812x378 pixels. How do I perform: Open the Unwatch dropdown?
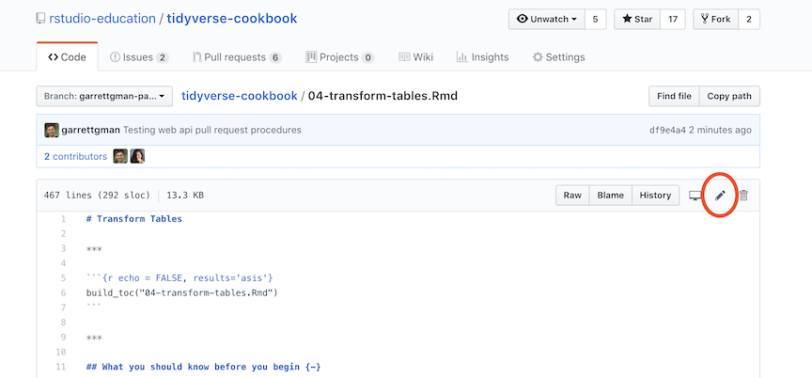click(x=545, y=19)
